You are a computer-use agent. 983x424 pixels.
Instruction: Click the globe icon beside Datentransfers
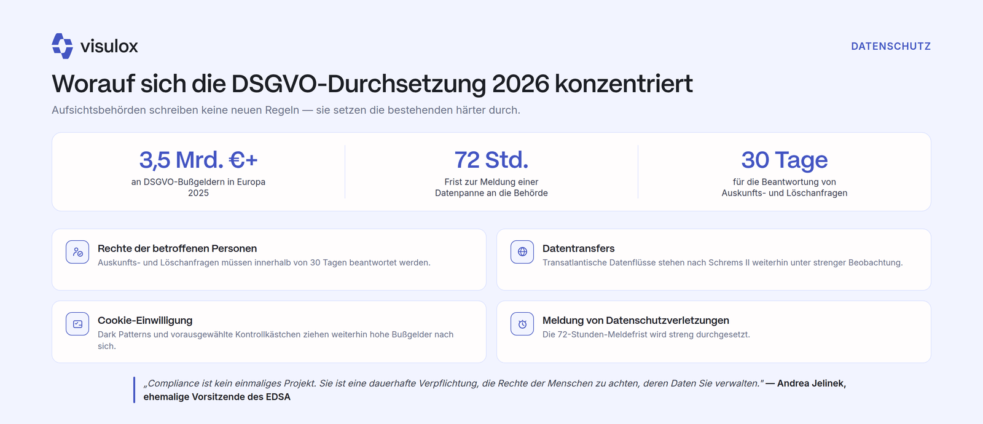(522, 252)
